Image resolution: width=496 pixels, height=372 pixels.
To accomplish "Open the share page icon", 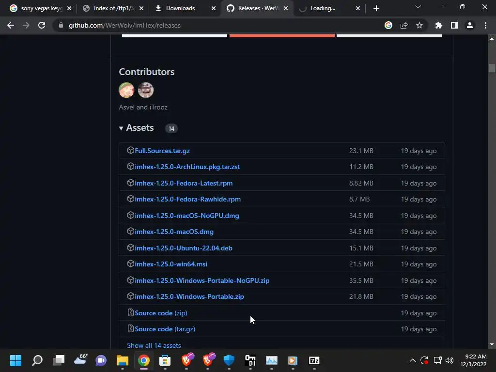I will click(404, 25).
